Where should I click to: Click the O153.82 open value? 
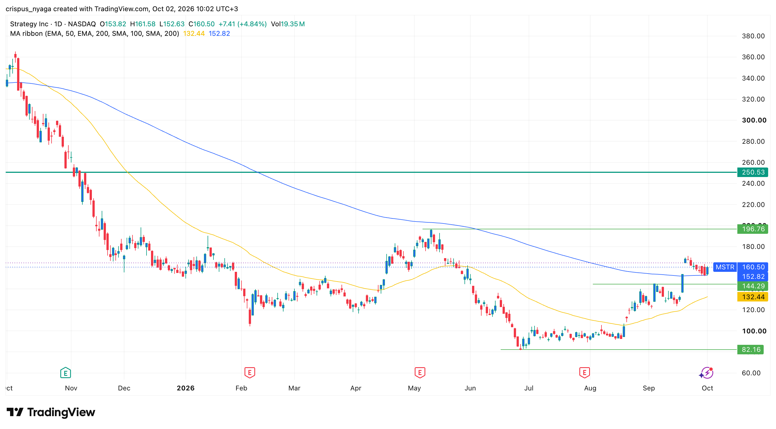(x=113, y=24)
